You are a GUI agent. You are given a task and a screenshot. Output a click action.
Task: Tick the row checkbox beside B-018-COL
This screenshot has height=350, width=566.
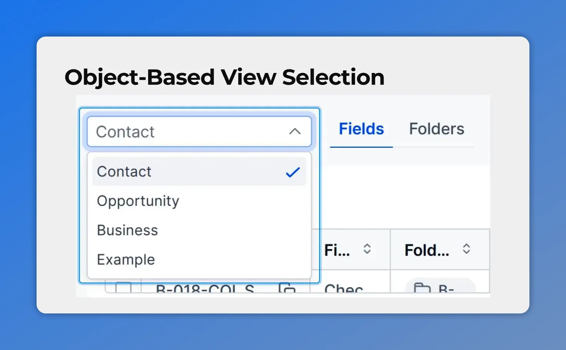[x=124, y=288]
